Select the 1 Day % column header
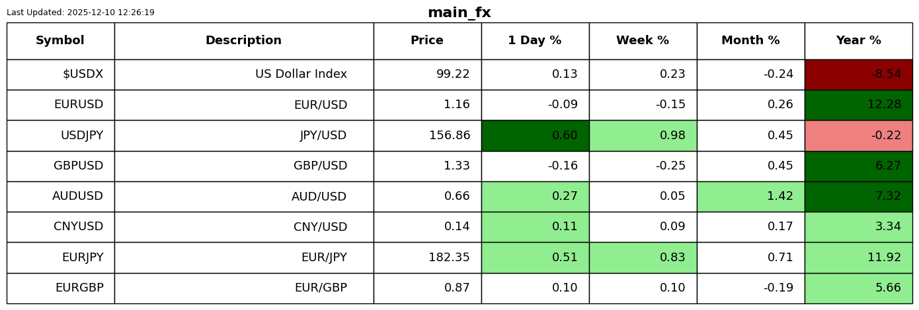 tap(535, 41)
